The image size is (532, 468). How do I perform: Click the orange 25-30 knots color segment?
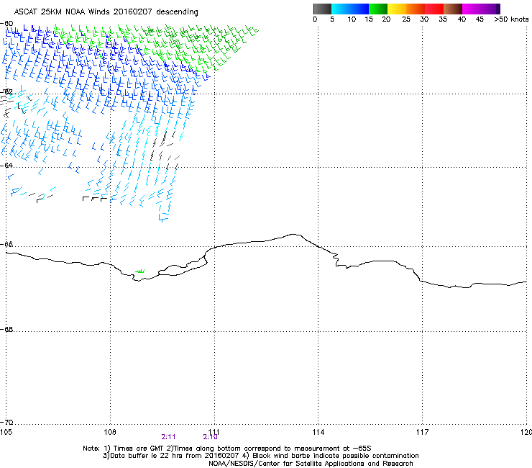click(416, 9)
